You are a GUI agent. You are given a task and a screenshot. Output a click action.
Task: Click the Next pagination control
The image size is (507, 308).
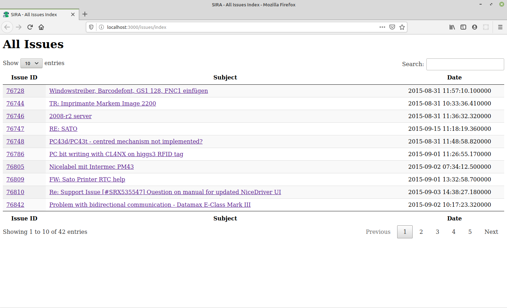pos(491,232)
